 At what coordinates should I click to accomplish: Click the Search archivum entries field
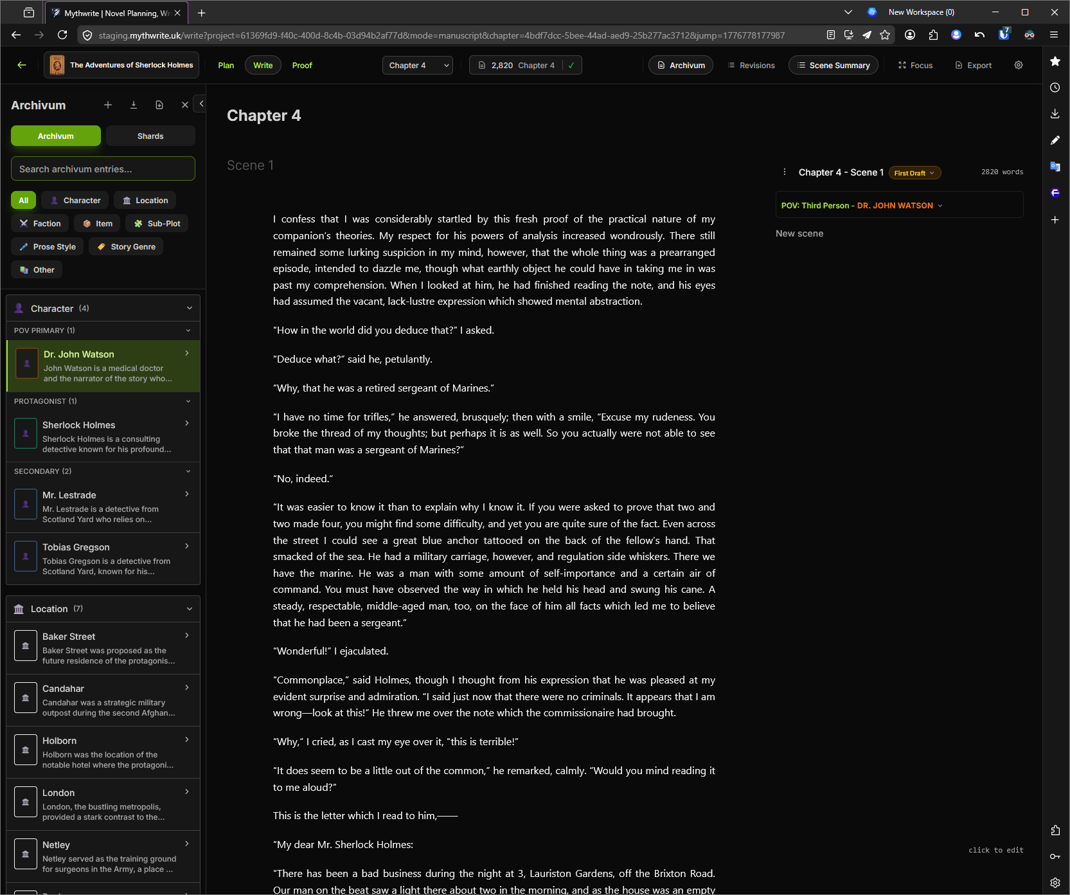pyautogui.click(x=103, y=168)
